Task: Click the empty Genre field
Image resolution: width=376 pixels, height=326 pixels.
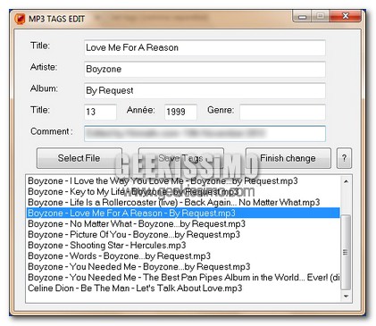Action: [282, 112]
